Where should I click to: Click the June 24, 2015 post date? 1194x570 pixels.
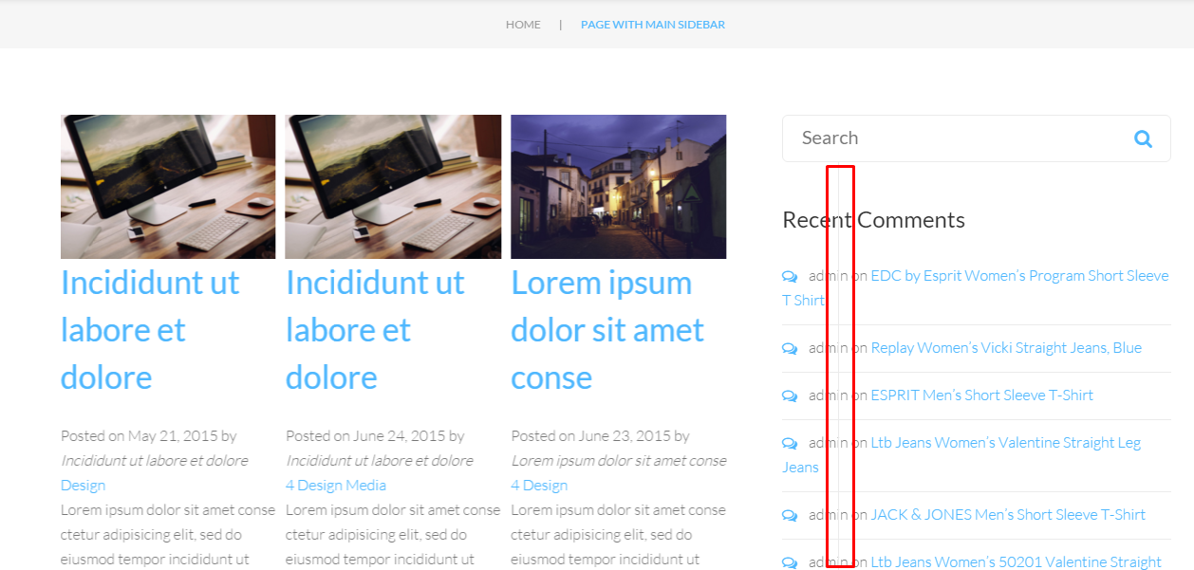400,436
